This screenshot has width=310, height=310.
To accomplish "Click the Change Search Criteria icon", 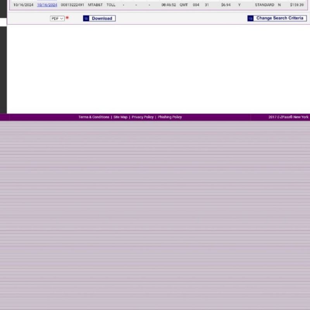I will [250, 18].
